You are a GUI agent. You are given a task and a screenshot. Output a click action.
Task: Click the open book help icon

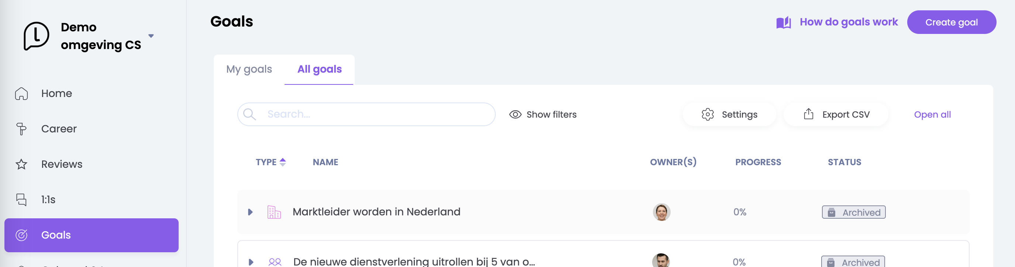[x=783, y=22]
